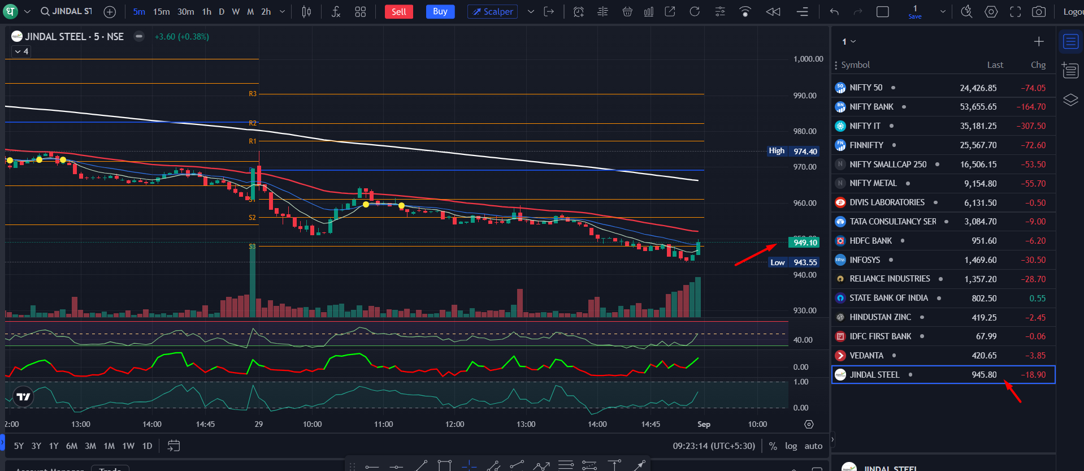Click the Logout link
The height and width of the screenshot is (471, 1084).
coord(1073,11)
